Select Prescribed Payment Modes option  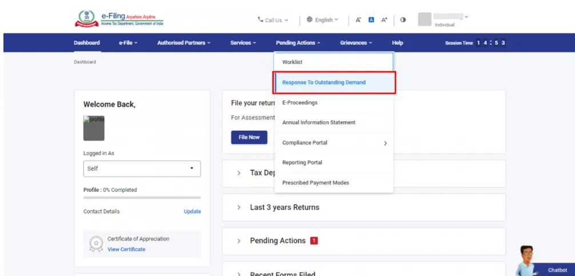pyautogui.click(x=334, y=182)
